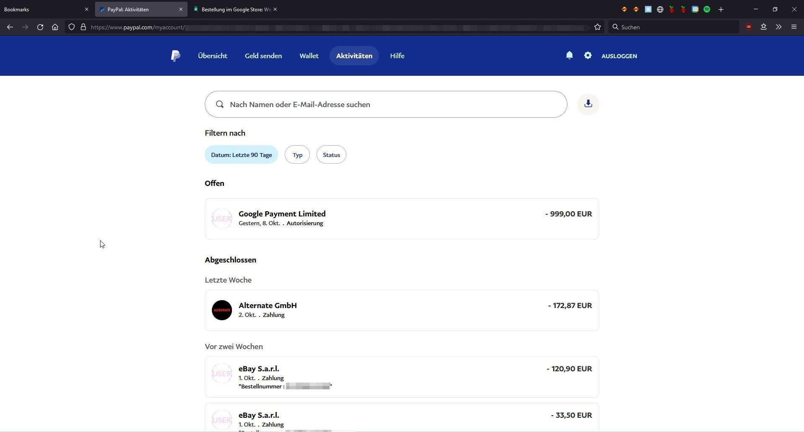Click the AUSLOGGEN link

tap(619, 56)
